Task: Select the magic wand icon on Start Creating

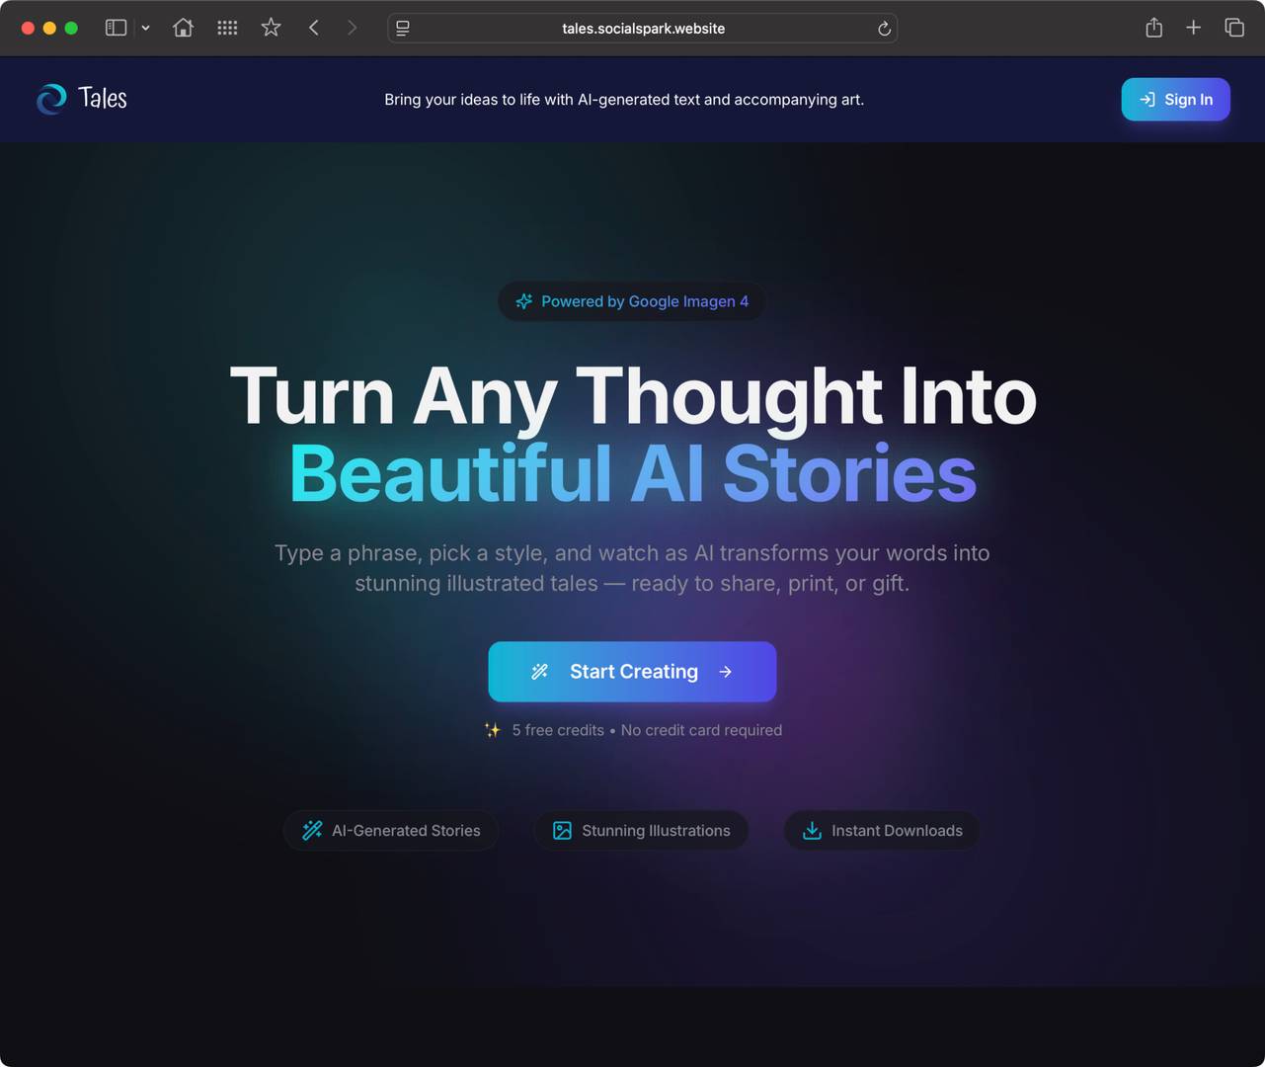Action: coord(539,671)
